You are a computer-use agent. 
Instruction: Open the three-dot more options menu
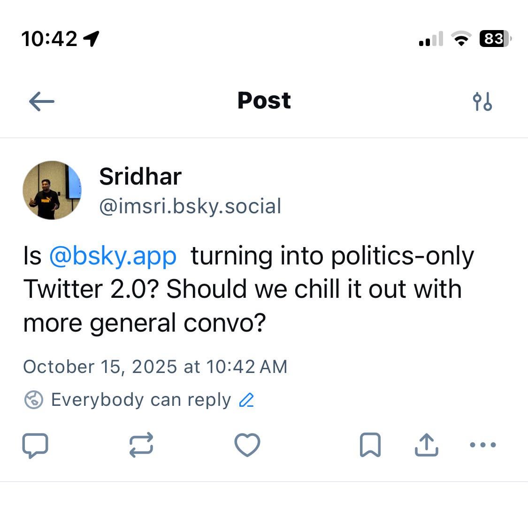click(483, 445)
